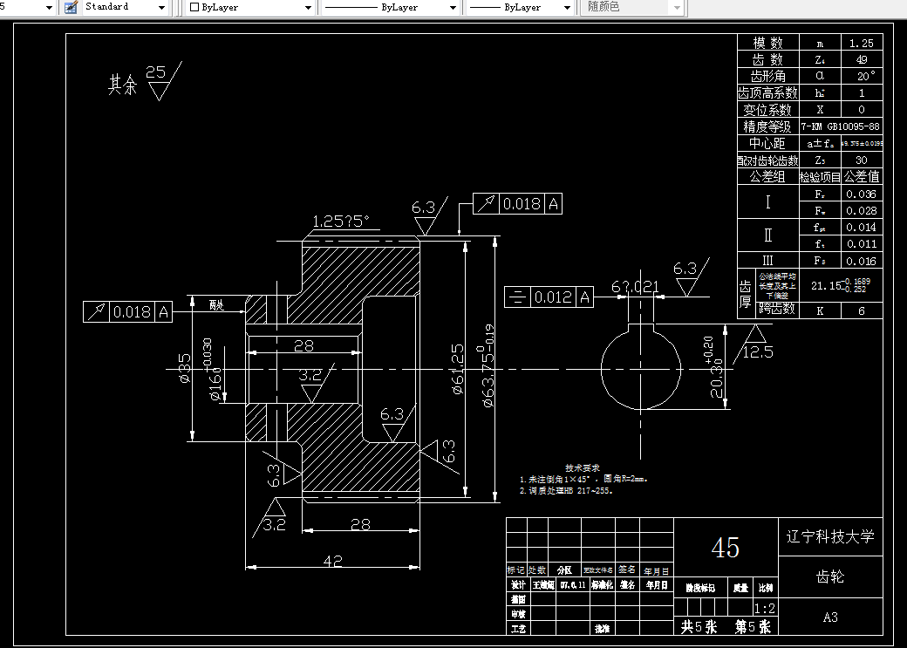This screenshot has width=907, height=648.
Task: Select the 1:2 scale text
Action: pyautogui.click(x=765, y=608)
